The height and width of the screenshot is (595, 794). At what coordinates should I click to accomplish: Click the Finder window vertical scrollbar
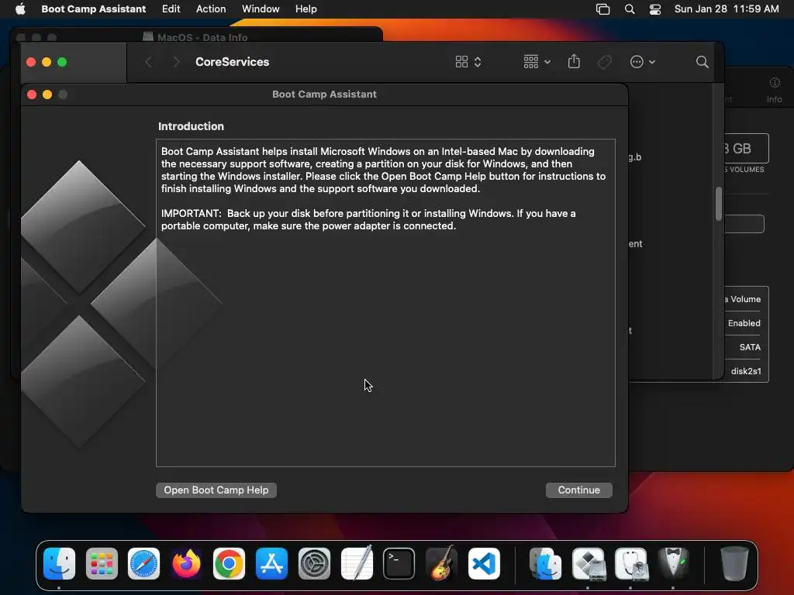point(718,204)
